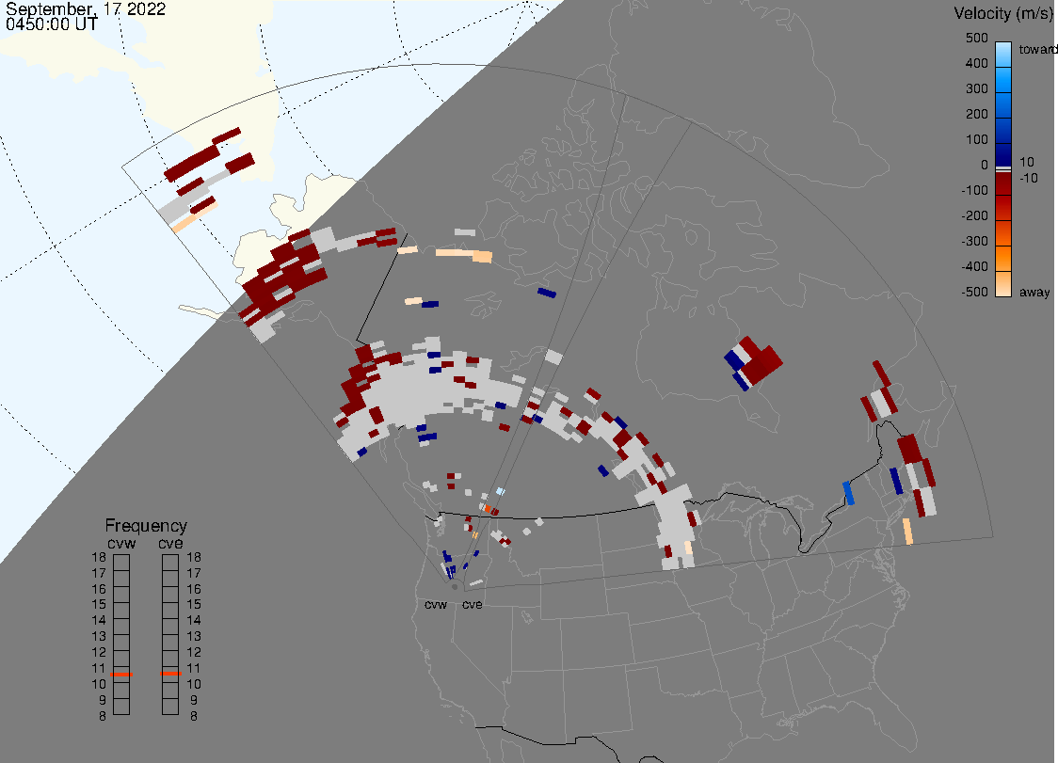Screen dimensions: 1058x763
Task: Click the 'Frequency' legend title
Action: [x=146, y=526]
